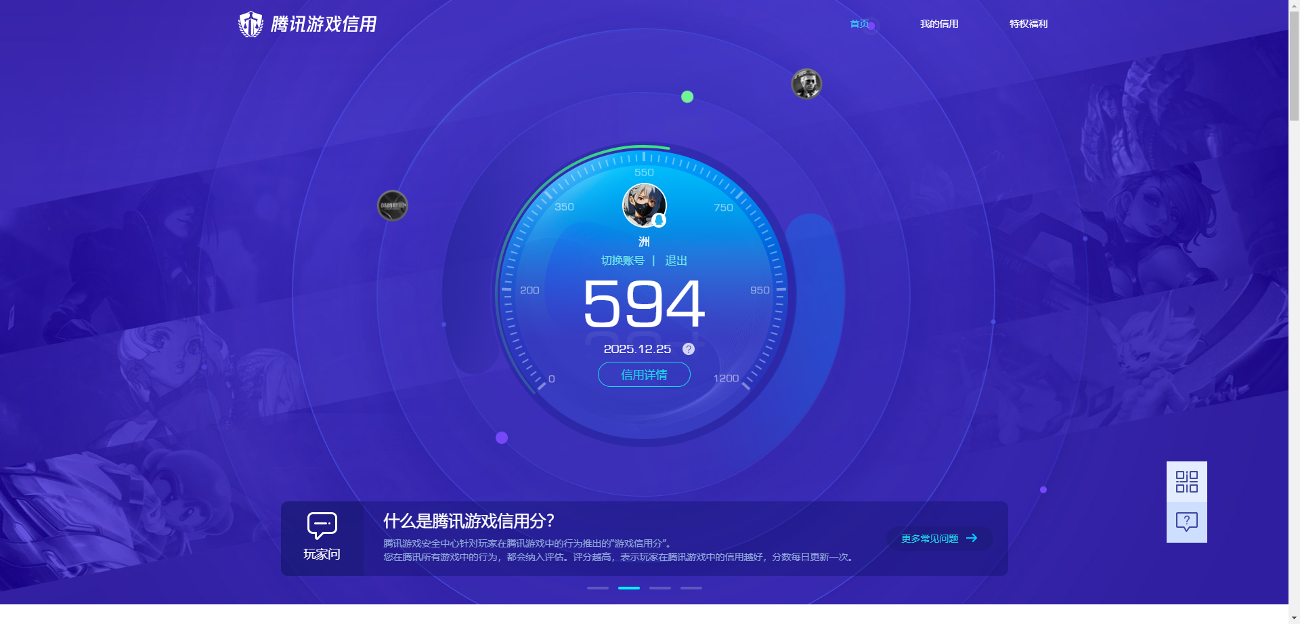This screenshot has width=1300, height=624.
Task: Select the 首页 navigation item
Action: coord(860,23)
